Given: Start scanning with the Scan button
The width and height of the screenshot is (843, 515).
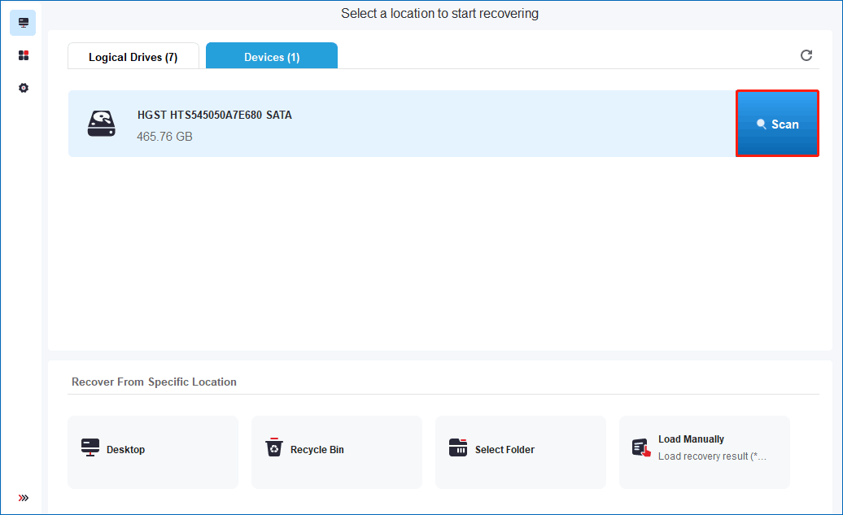Looking at the screenshot, I should [x=777, y=124].
